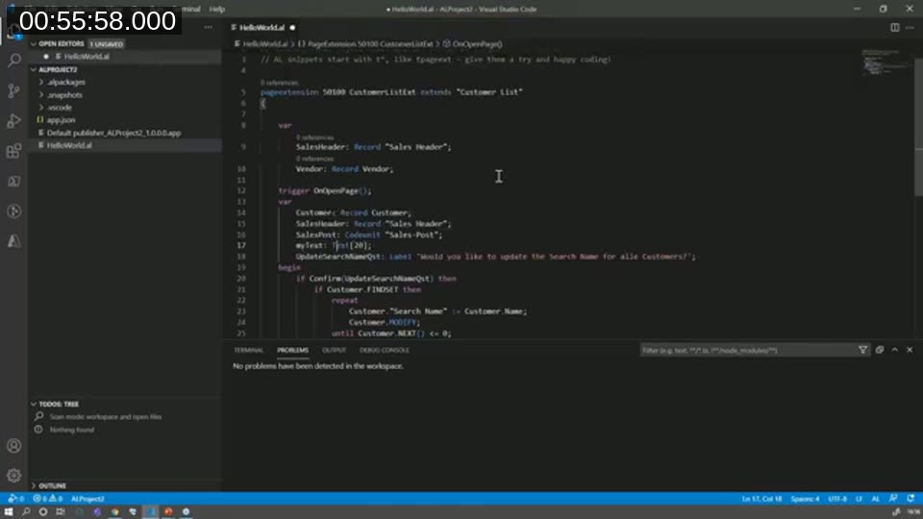Image resolution: width=923 pixels, height=519 pixels.
Task: Click into the Problems filter input field
Action: click(x=748, y=350)
